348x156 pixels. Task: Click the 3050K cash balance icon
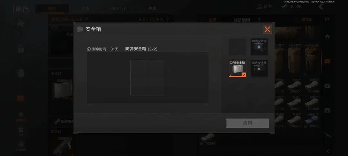(284, 6)
